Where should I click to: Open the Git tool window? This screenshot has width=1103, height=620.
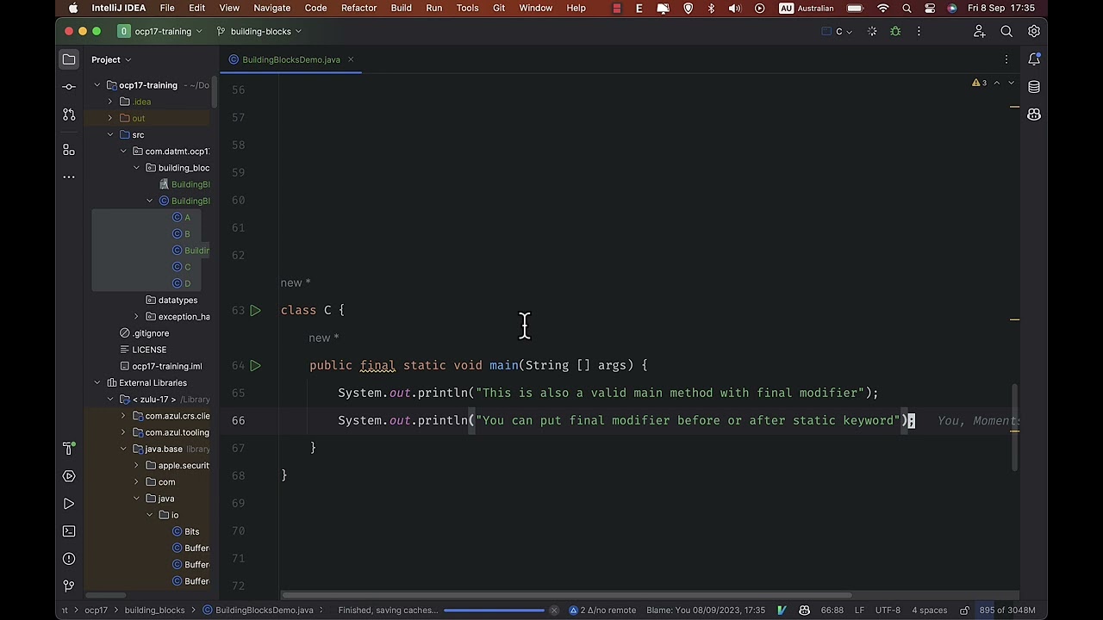(69, 586)
